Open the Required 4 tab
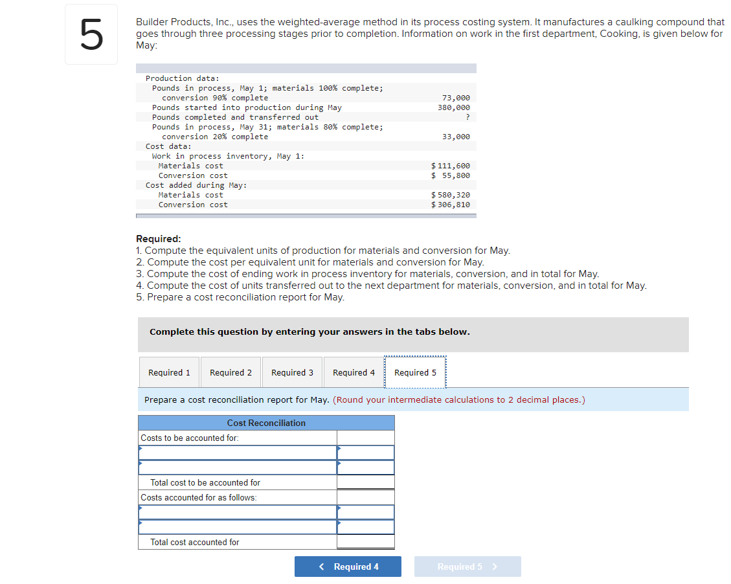This screenshot has width=731, height=584. coord(354,372)
